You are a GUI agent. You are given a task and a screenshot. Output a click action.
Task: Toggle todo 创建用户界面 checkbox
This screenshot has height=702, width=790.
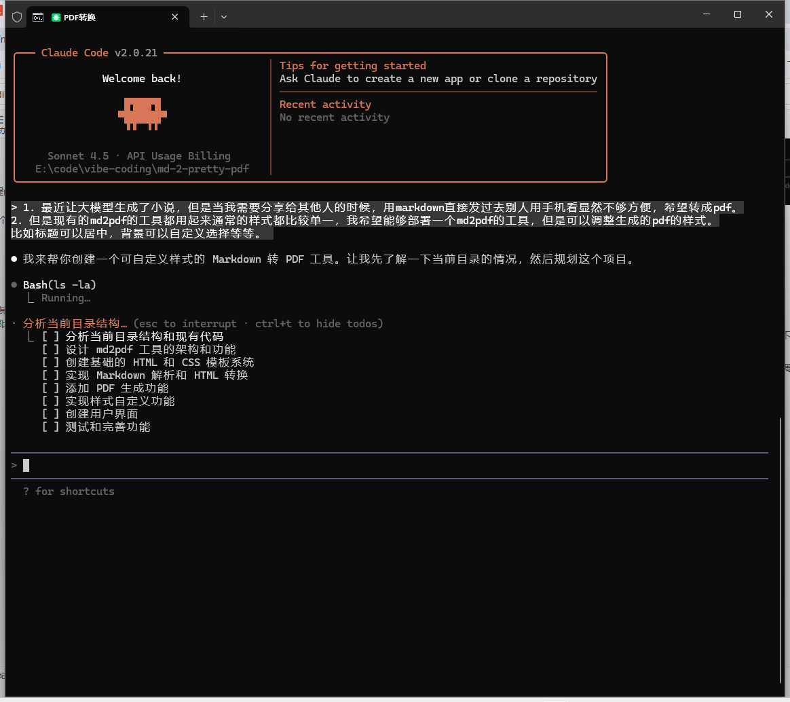coord(50,413)
